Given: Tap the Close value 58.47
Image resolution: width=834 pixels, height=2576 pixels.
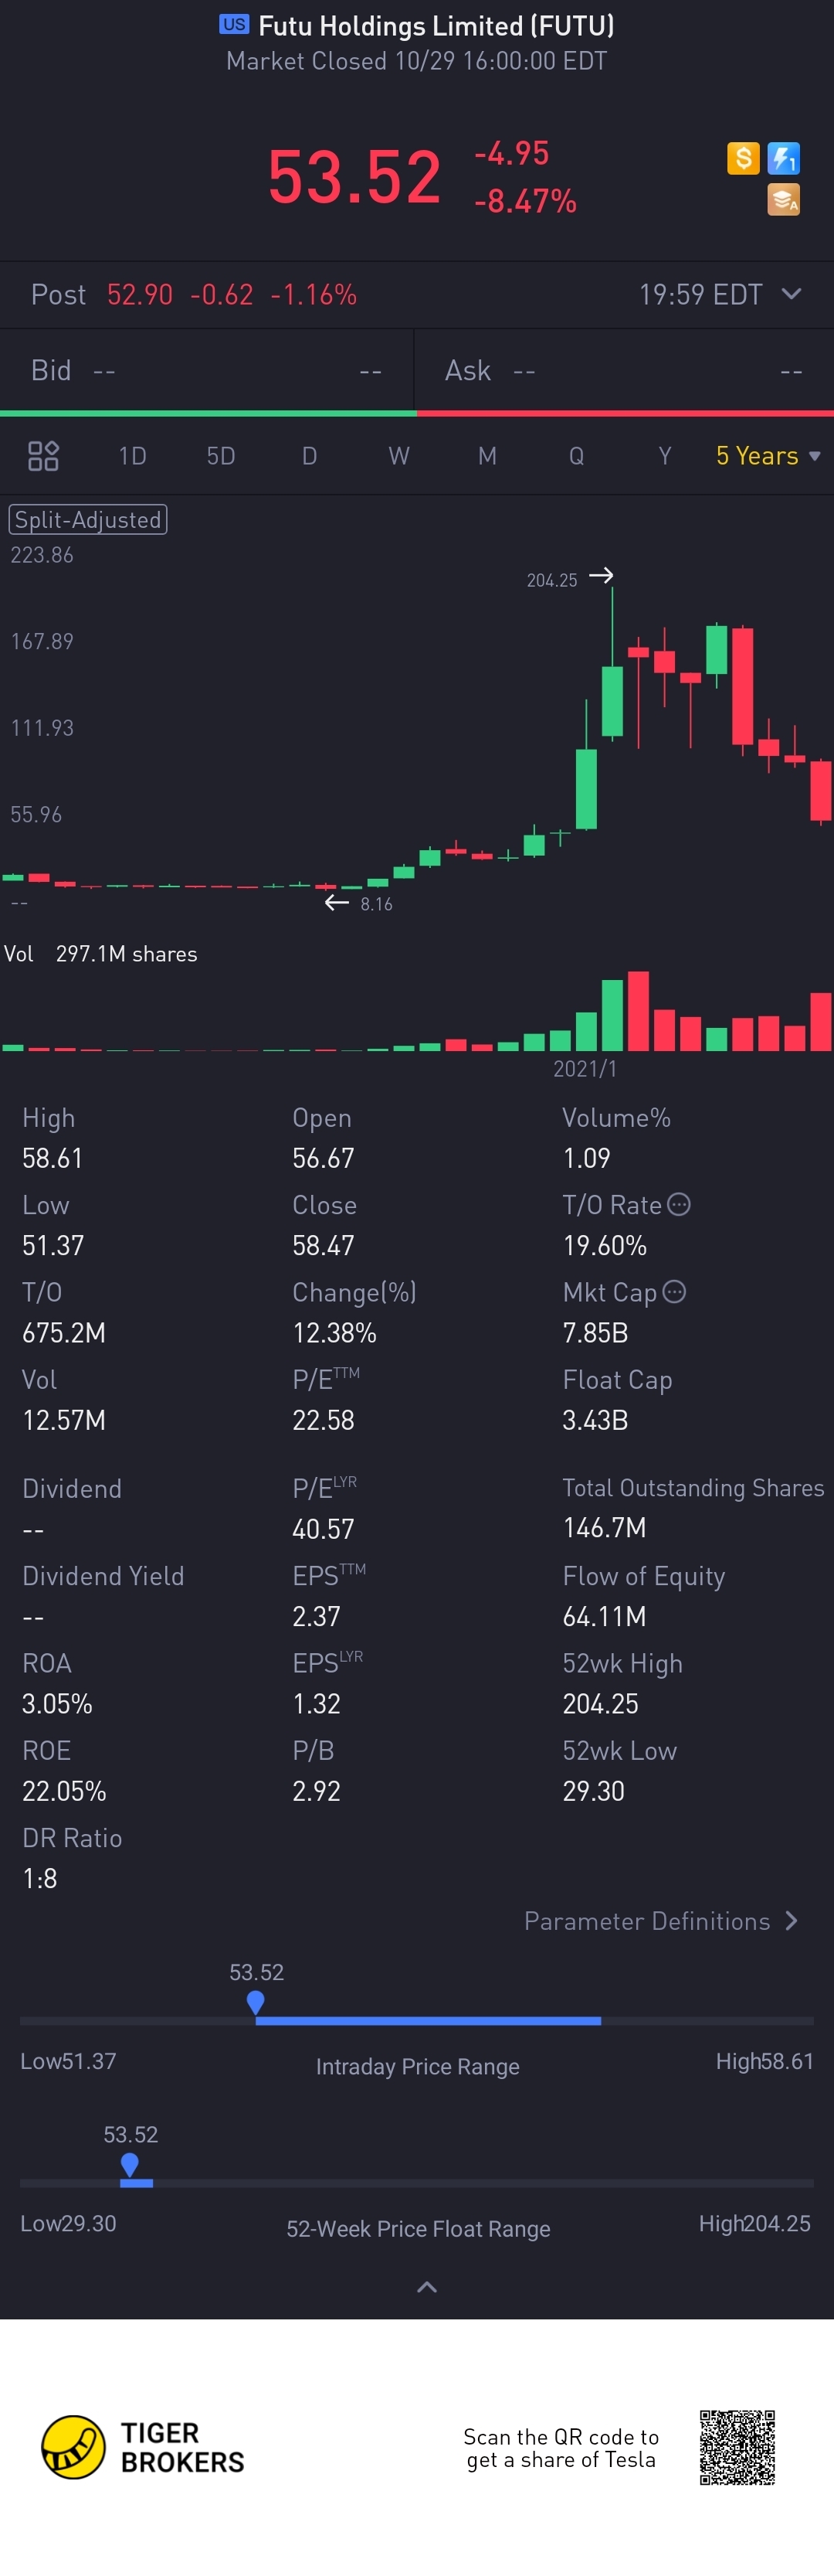Looking at the screenshot, I should 323,1245.
